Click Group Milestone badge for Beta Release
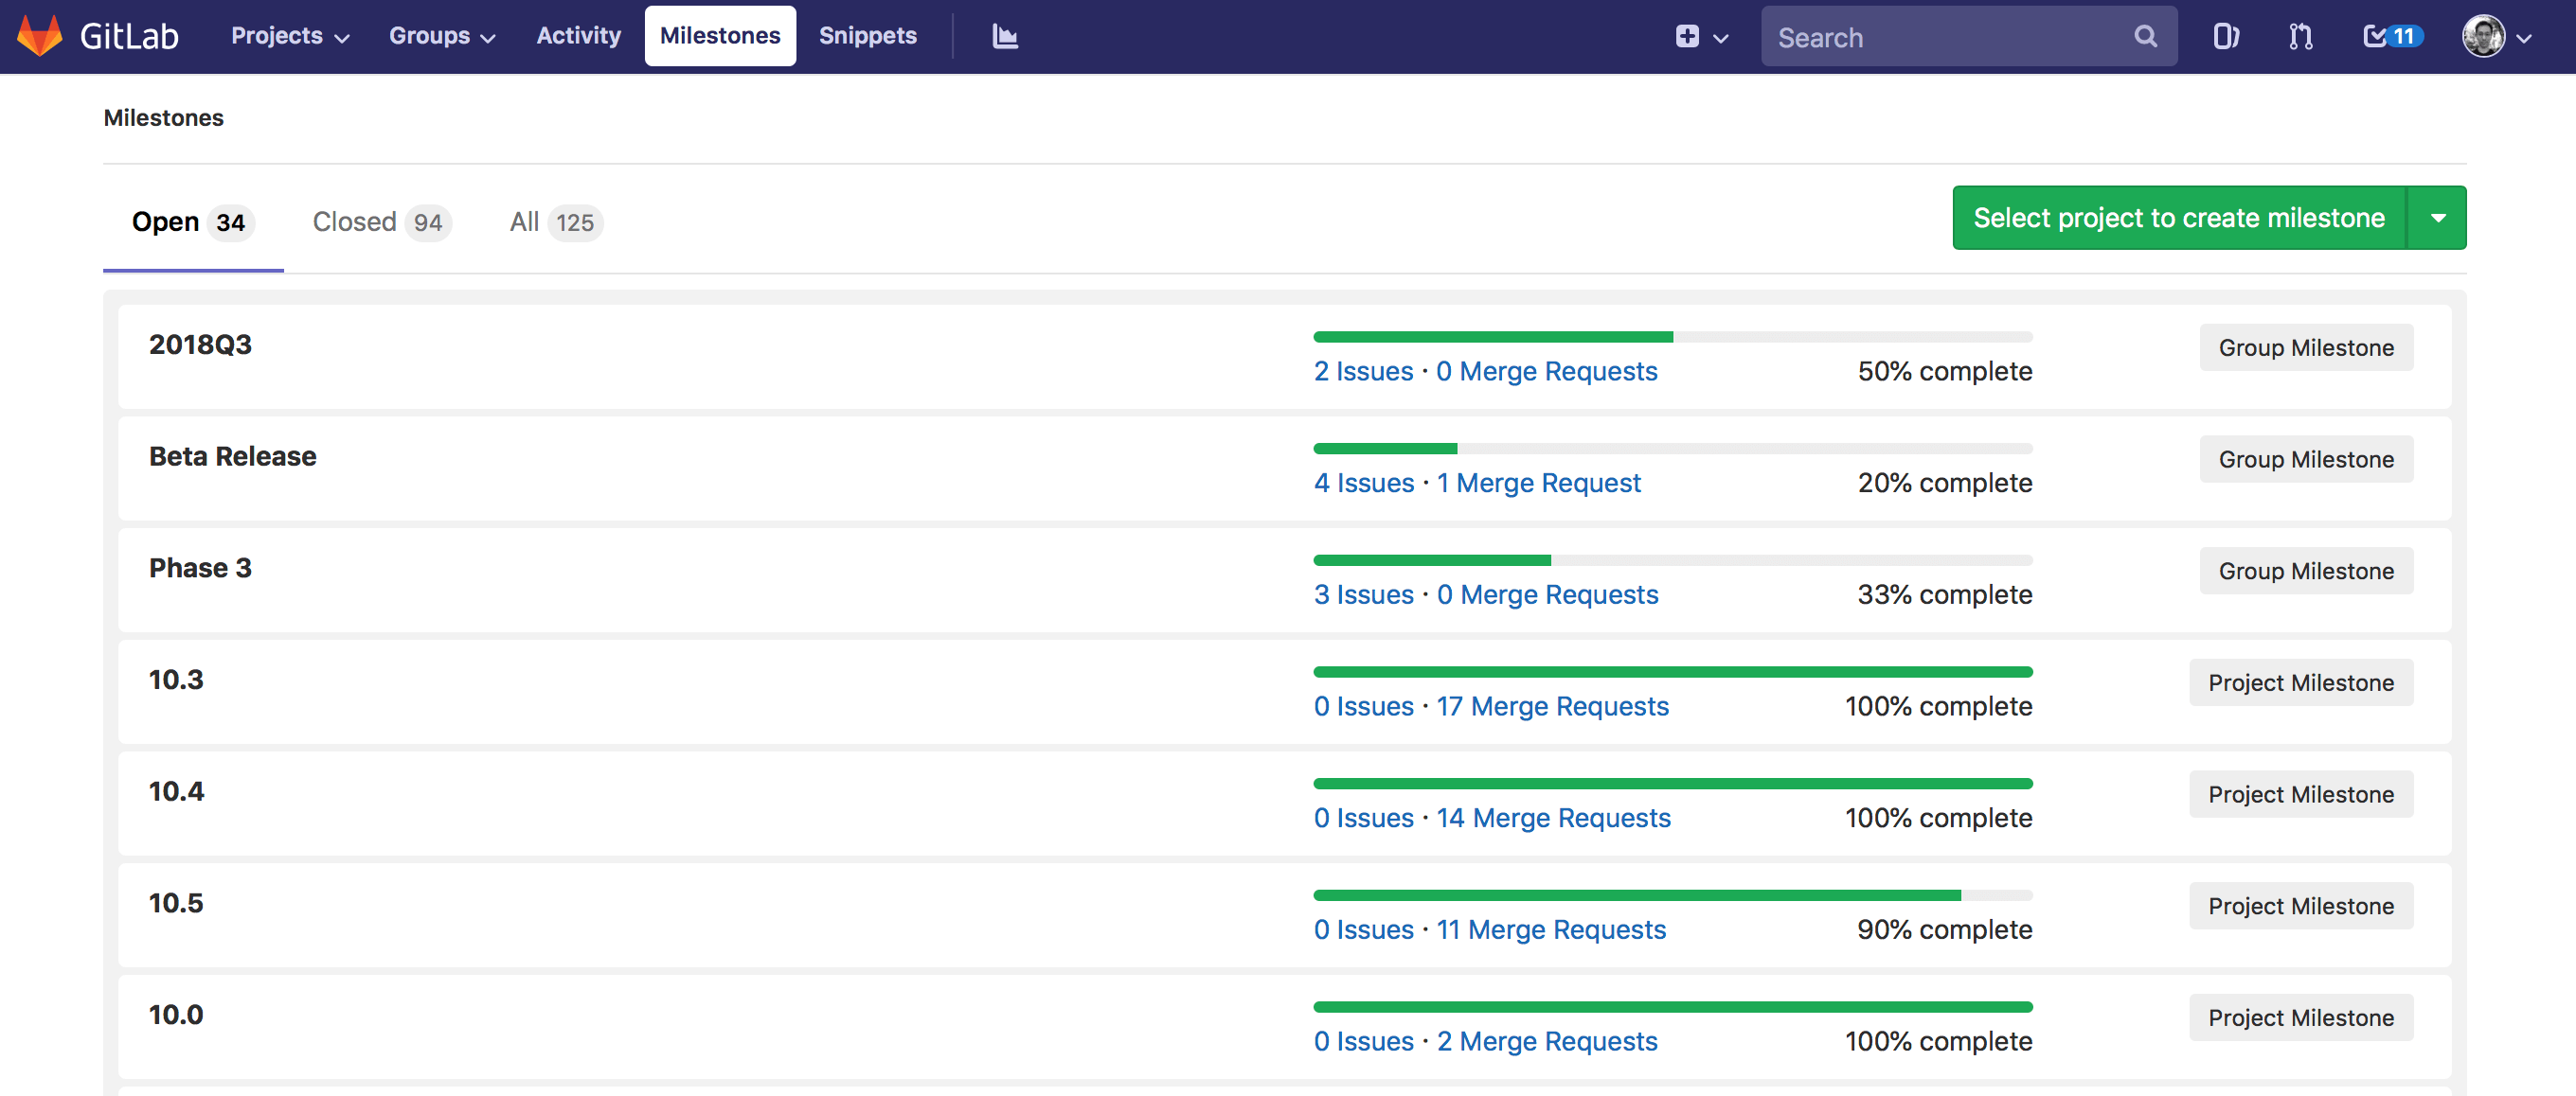 click(2306, 460)
